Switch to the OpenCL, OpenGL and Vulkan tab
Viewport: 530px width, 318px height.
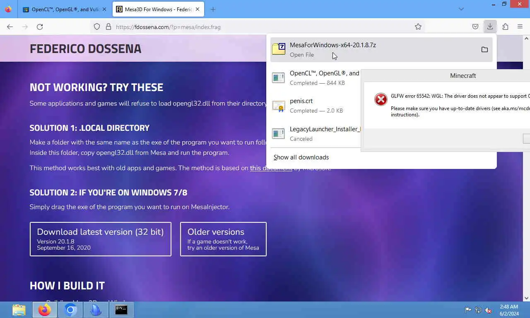tap(65, 9)
